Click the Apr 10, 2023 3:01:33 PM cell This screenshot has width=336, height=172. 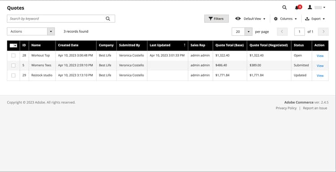pos(168,56)
